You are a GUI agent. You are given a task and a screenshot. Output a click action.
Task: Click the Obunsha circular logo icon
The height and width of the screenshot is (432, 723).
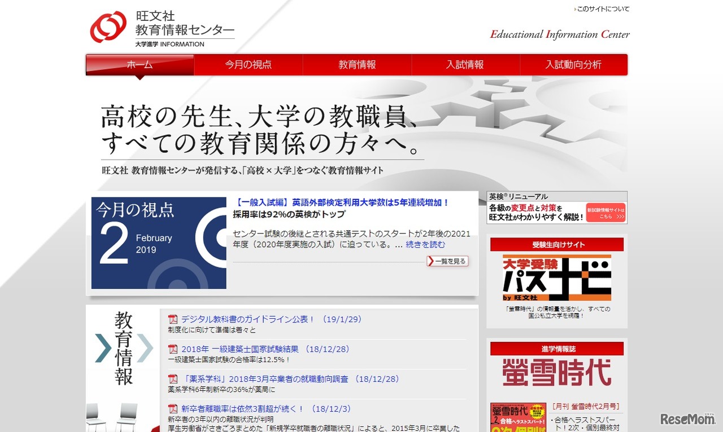(107, 26)
